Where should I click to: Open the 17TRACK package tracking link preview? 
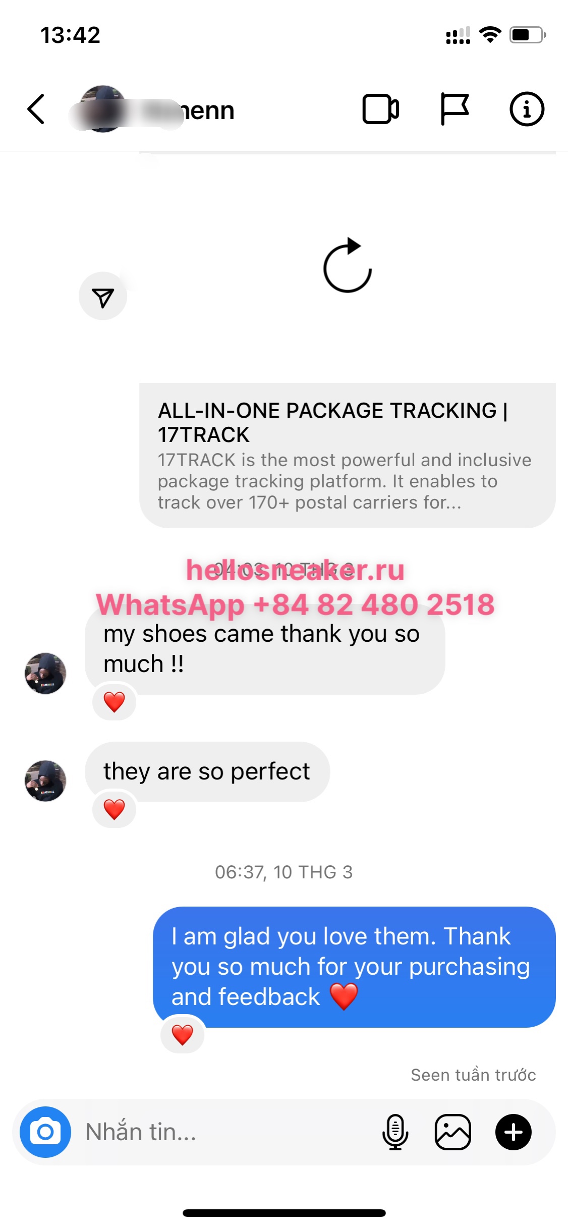348,456
